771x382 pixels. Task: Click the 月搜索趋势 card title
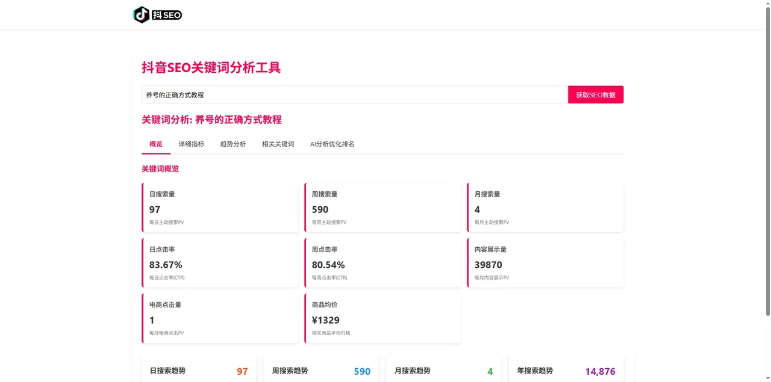413,371
